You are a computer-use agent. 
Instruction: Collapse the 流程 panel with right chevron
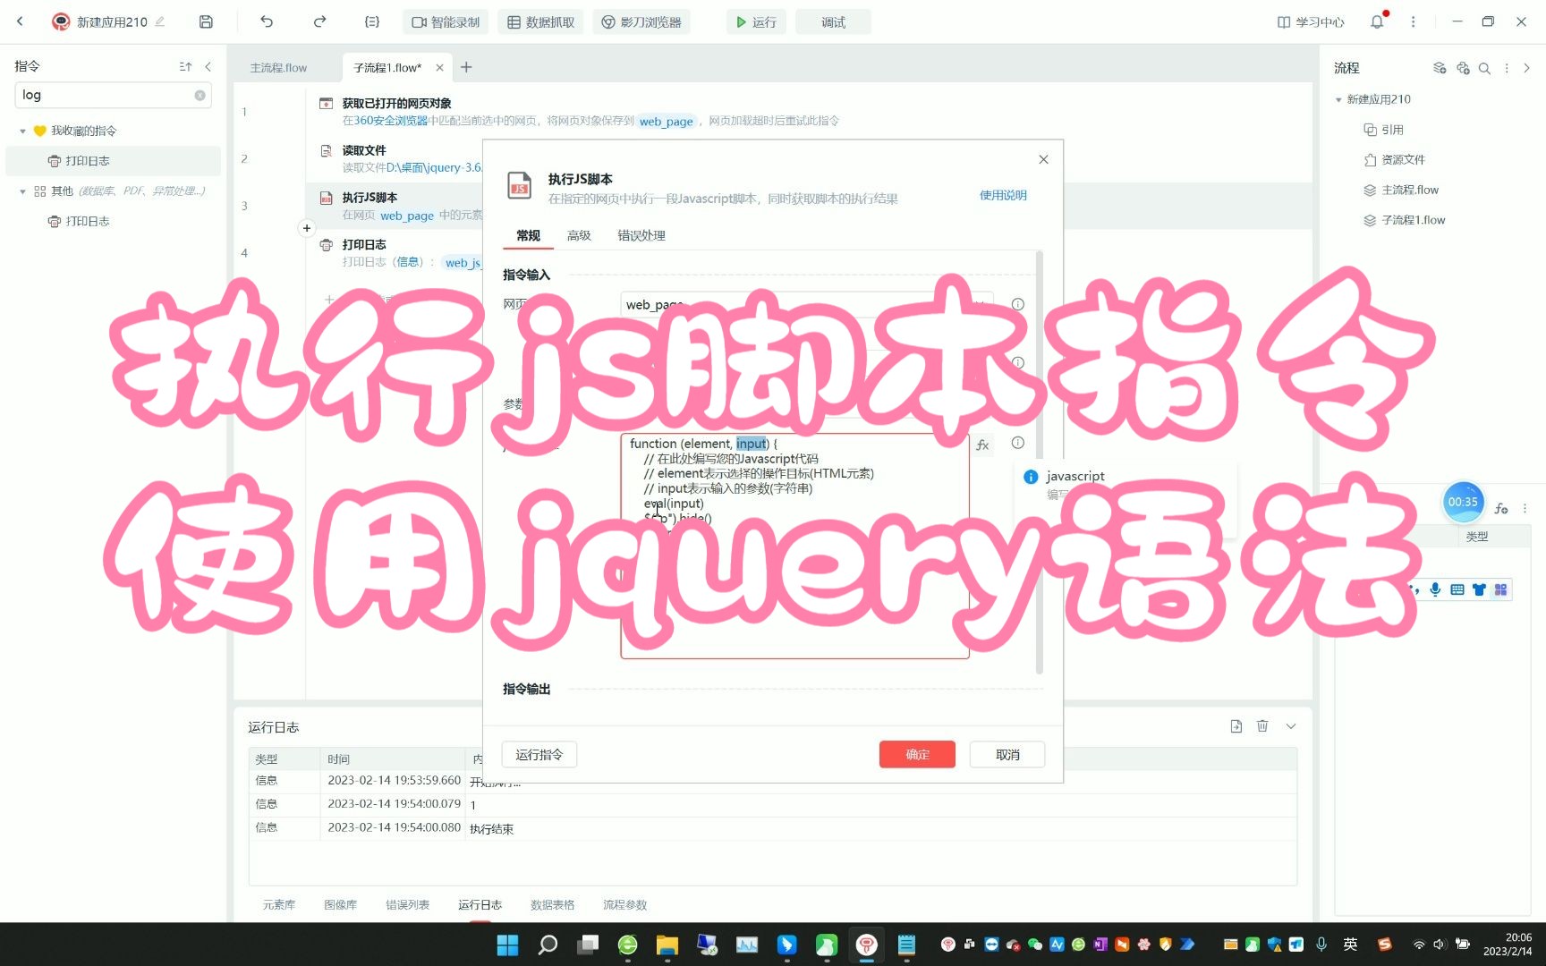[1527, 68]
